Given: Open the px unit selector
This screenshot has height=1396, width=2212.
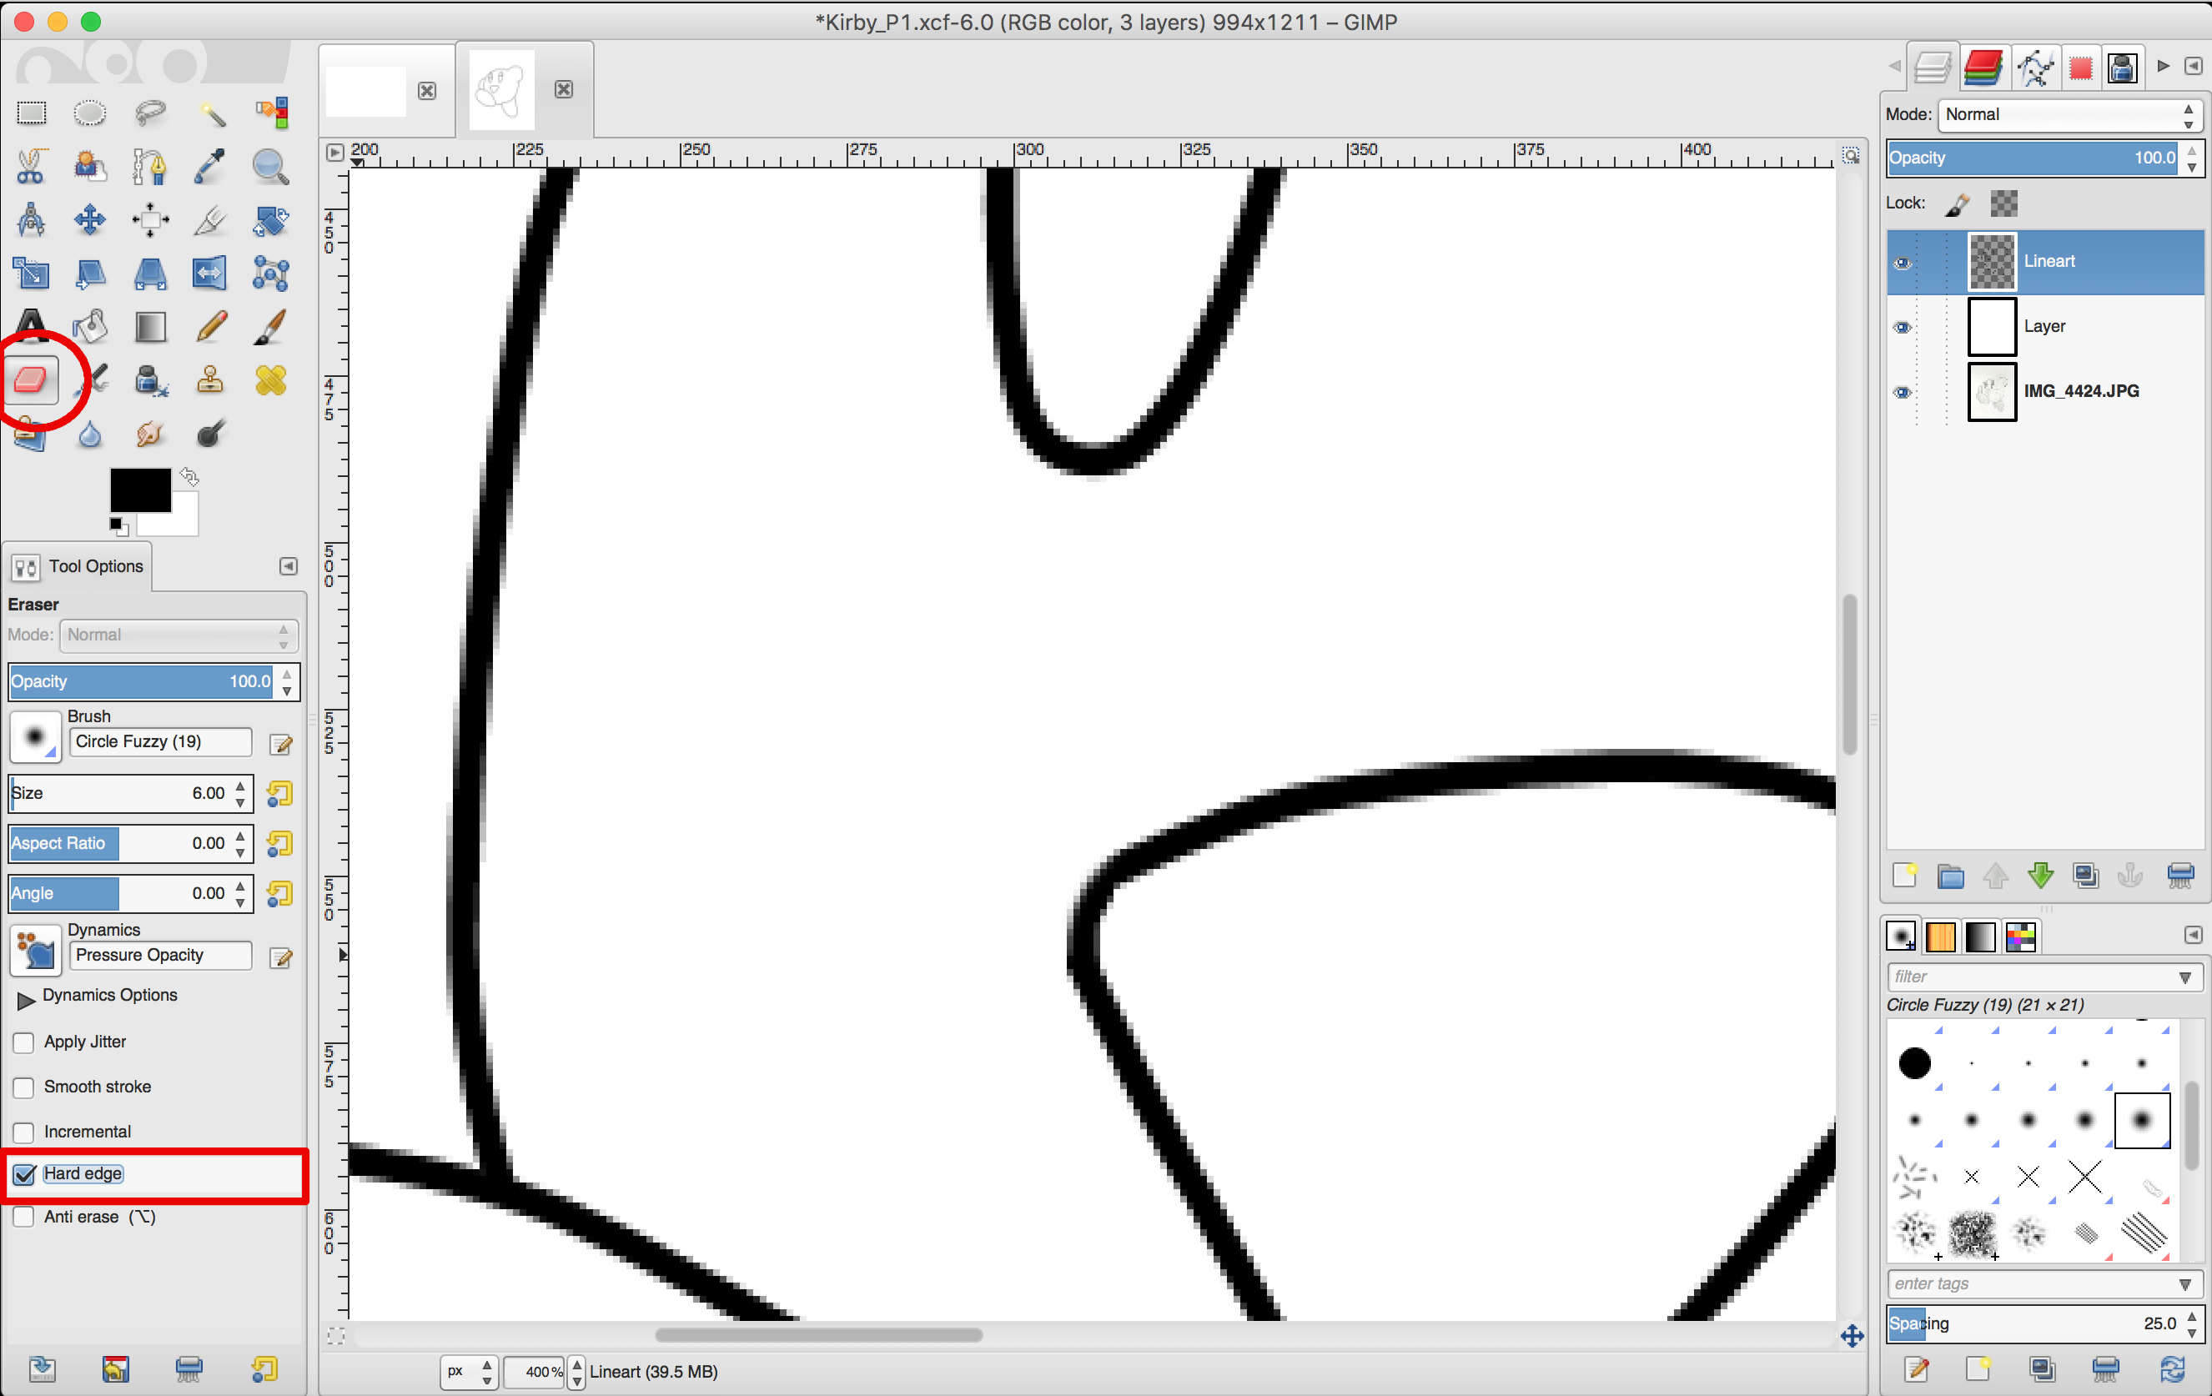Looking at the screenshot, I should 470,1371.
